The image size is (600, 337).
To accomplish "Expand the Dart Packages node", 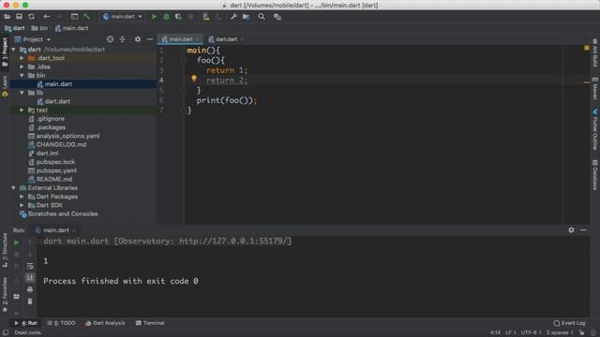I will tap(22, 197).
